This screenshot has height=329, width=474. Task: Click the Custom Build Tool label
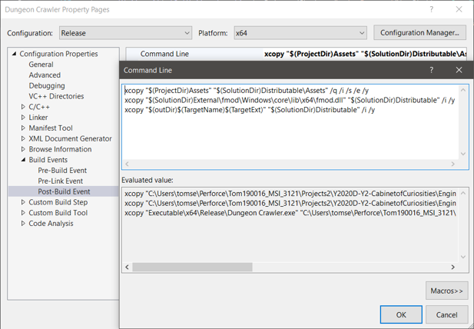coord(58,213)
